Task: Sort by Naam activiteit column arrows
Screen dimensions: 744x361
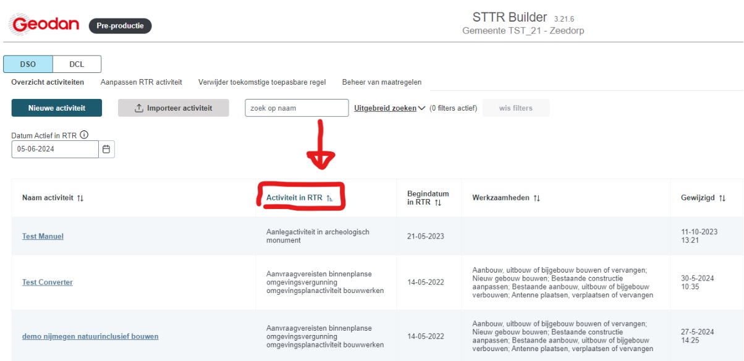Action: pos(80,198)
